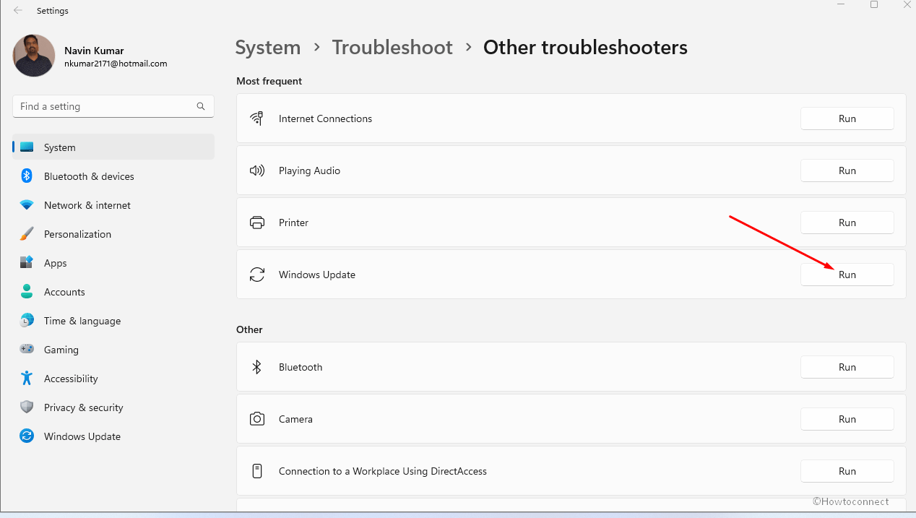Open the System category in sidebar

click(x=113, y=147)
